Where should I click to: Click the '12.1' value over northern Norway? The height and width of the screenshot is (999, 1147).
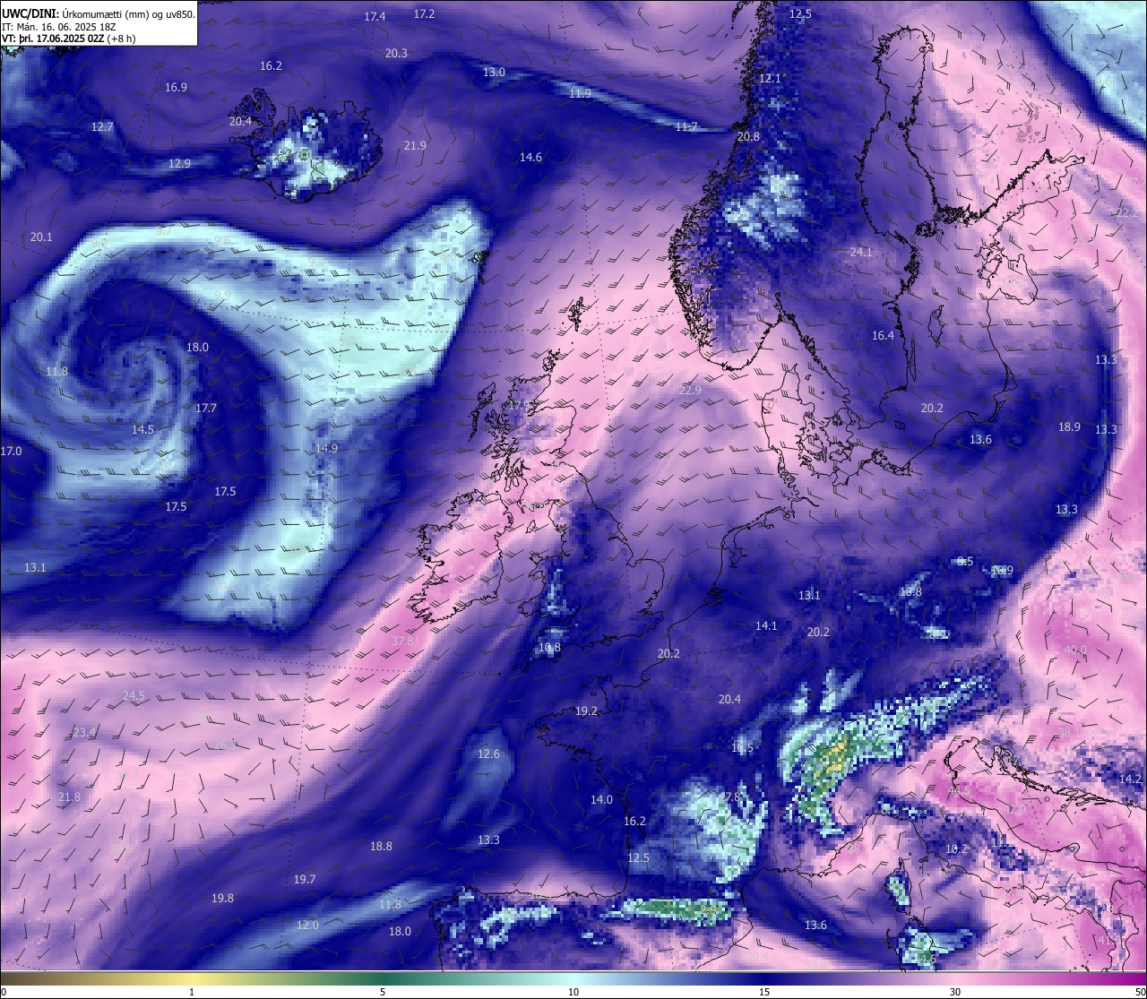770,79
